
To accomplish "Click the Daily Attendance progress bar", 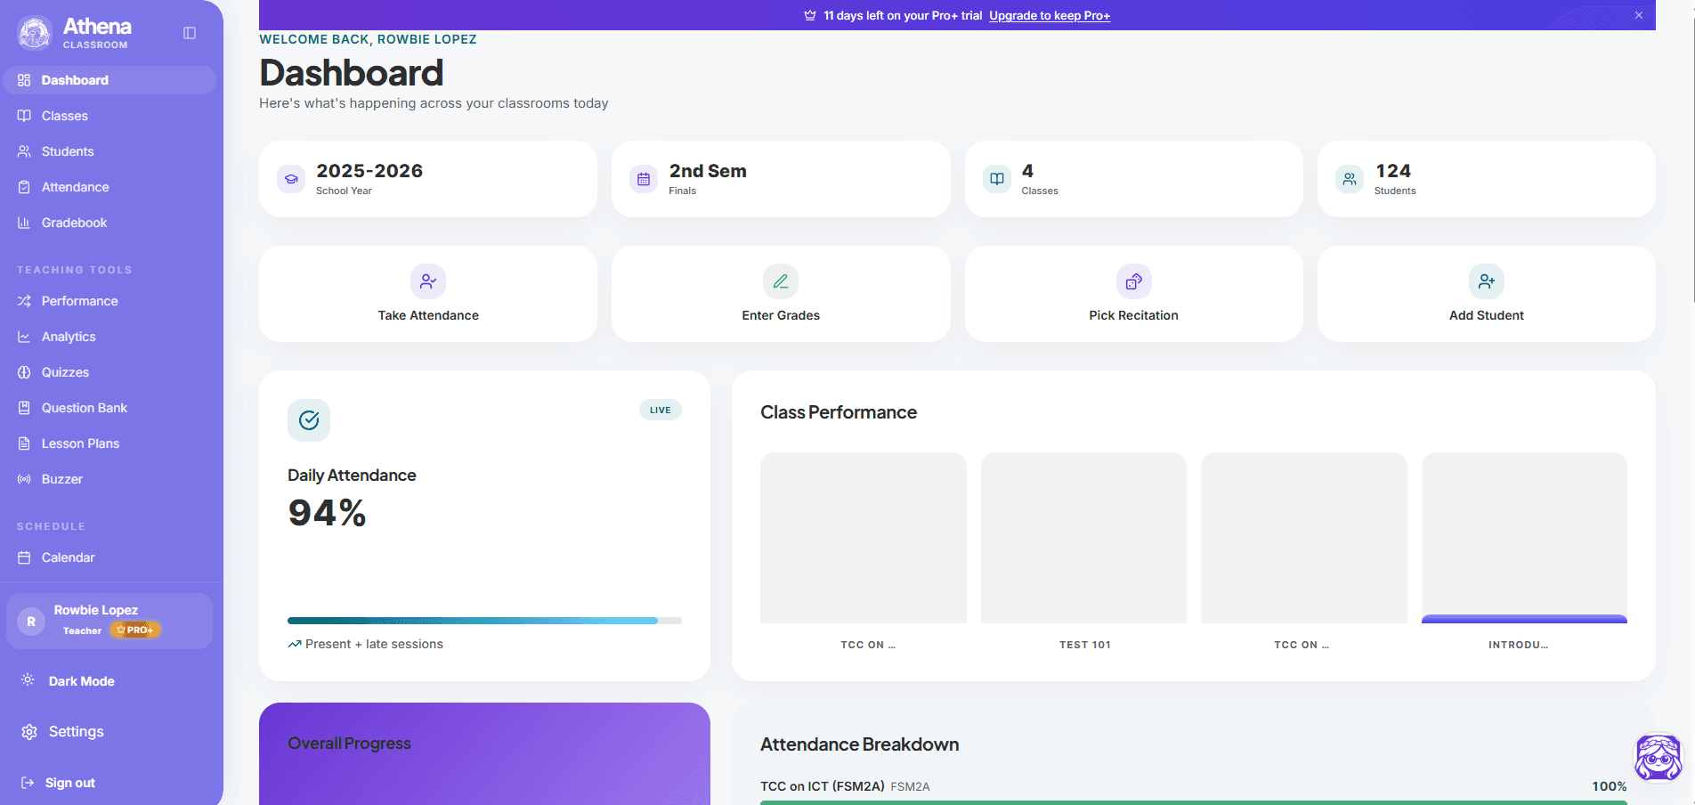I will tap(484, 621).
